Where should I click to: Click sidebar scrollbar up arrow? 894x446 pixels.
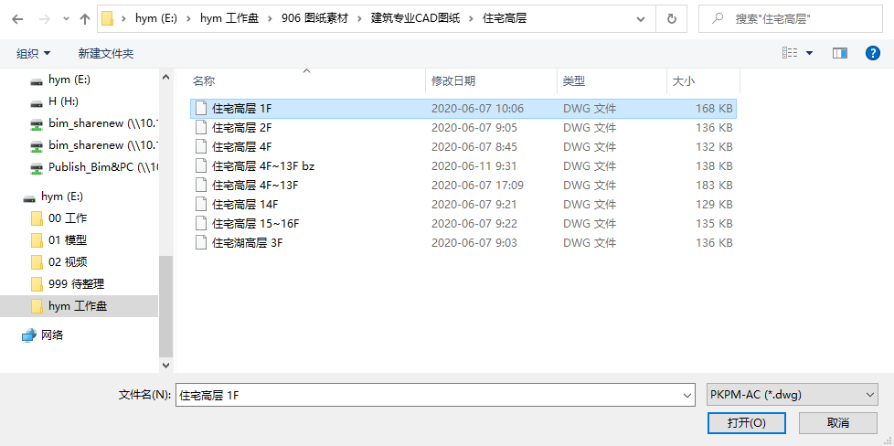(166, 77)
